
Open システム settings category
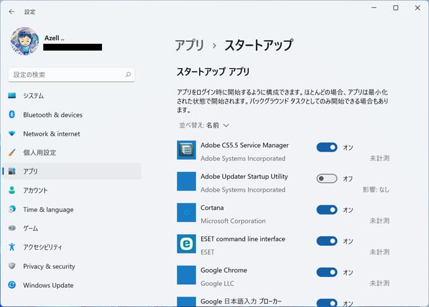click(72, 96)
